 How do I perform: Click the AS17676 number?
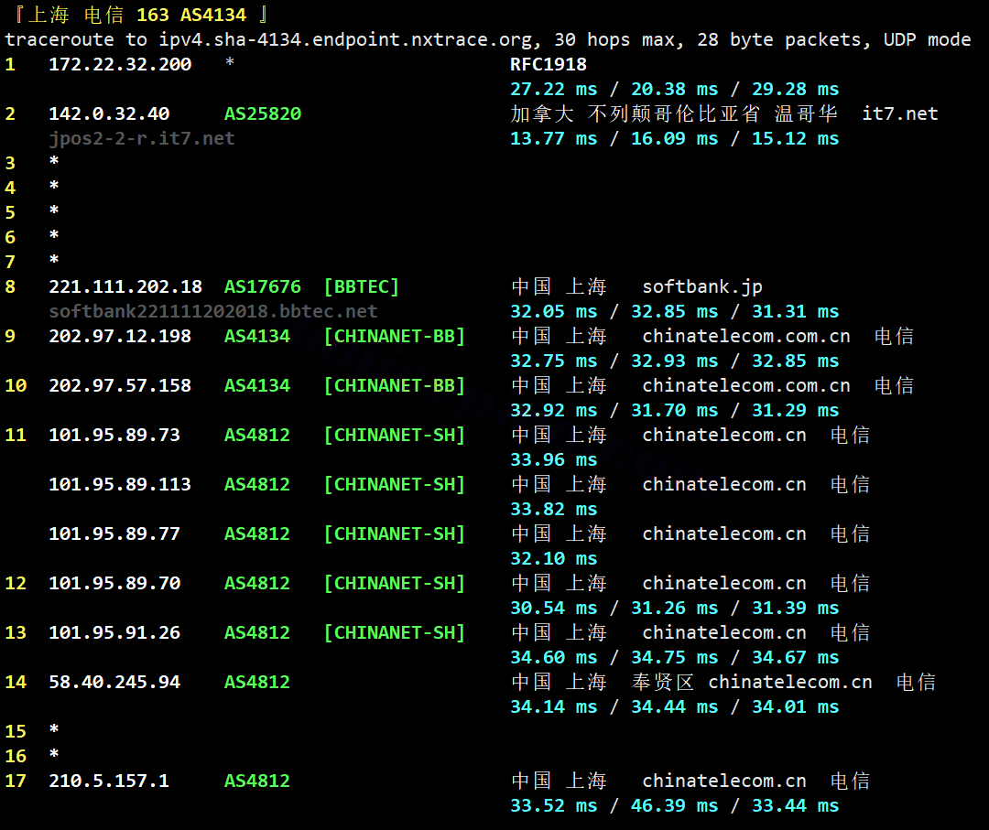pos(263,286)
